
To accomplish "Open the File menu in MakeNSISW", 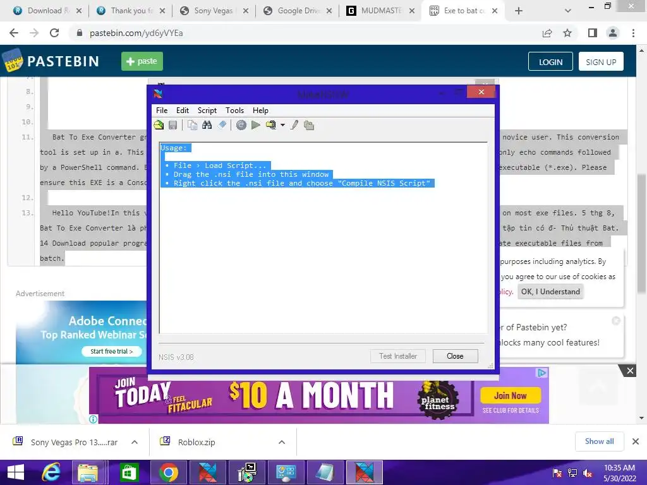I will 162,110.
